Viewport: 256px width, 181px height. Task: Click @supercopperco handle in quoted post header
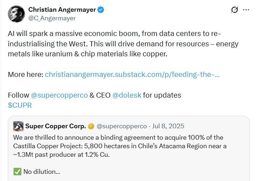(x=122, y=126)
